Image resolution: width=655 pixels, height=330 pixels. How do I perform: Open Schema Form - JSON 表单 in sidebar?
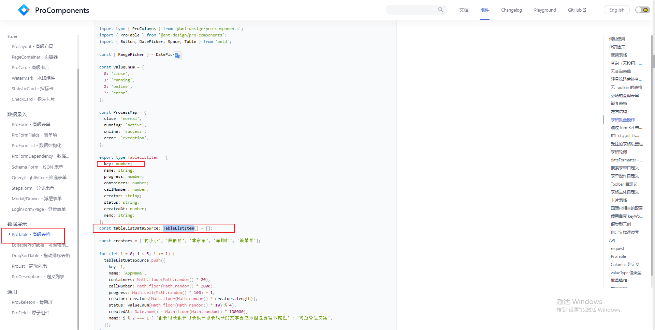click(38, 167)
